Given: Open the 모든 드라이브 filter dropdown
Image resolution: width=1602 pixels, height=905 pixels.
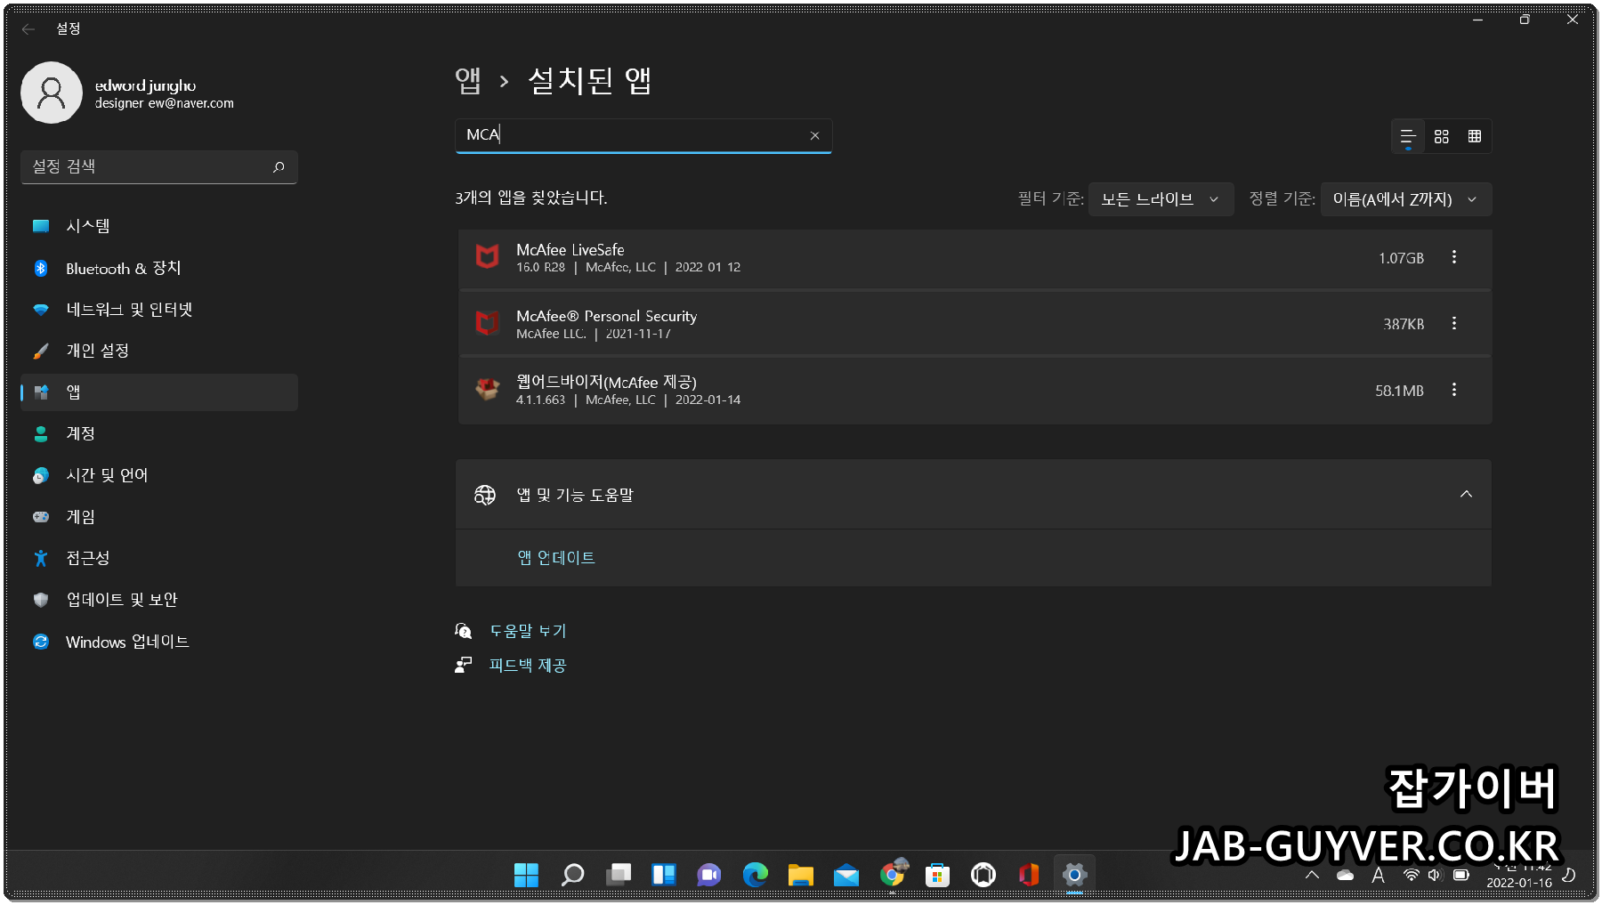Looking at the screenshot, I should [x=1161, y=199].
